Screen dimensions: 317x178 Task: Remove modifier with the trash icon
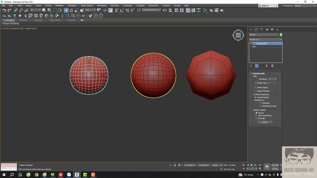tap(266, 66)
